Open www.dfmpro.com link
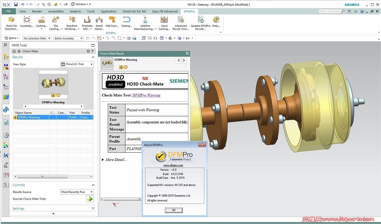Screen dimensions: 381x224 coord(173,166)
